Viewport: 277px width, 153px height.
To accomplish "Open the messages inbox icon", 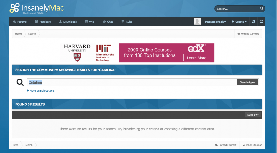I will pyautogui.click(x=261, y=22).
